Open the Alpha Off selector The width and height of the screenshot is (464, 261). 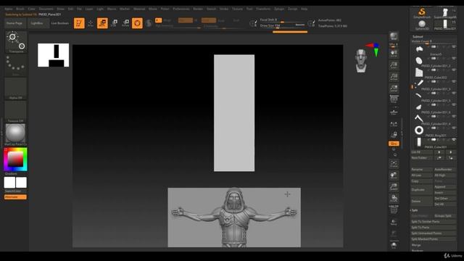click(x=16, y=88)
